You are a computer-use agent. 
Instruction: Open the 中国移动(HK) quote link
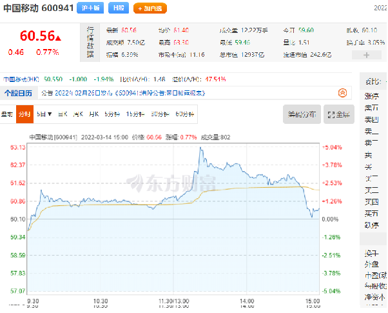(21, 79)
